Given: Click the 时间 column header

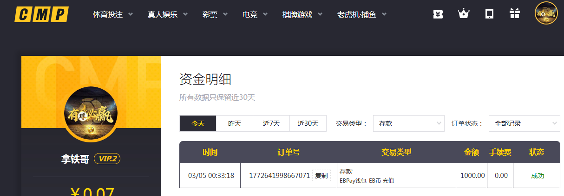Looking at the screenshot, I should point(210,152).
